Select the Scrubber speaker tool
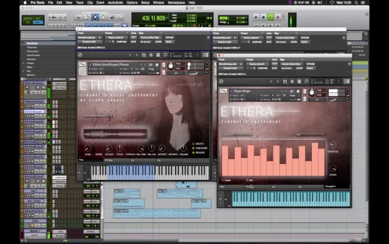 (x=112, y=17)
